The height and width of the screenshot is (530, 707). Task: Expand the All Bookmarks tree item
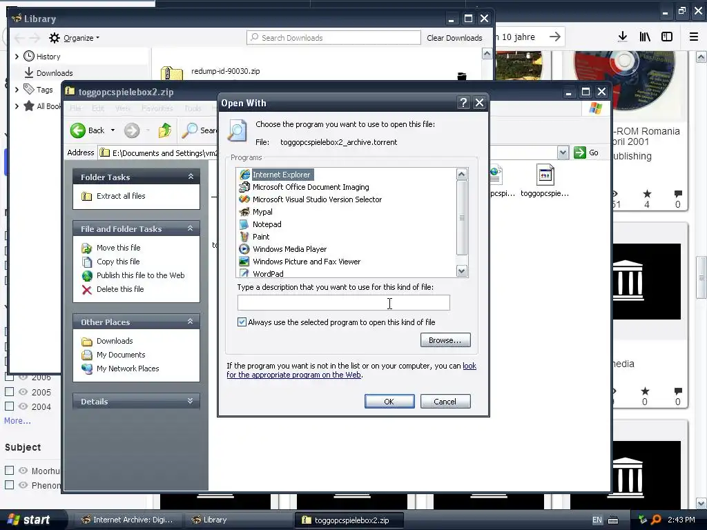point(17,106)
